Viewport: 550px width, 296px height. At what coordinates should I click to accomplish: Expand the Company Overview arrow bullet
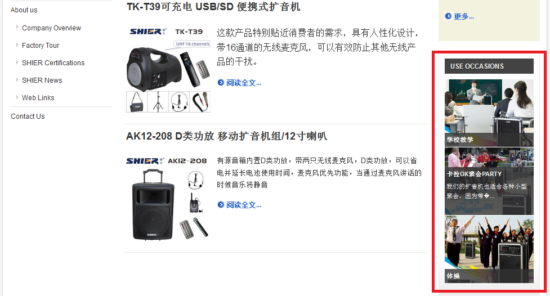point(17,27)
